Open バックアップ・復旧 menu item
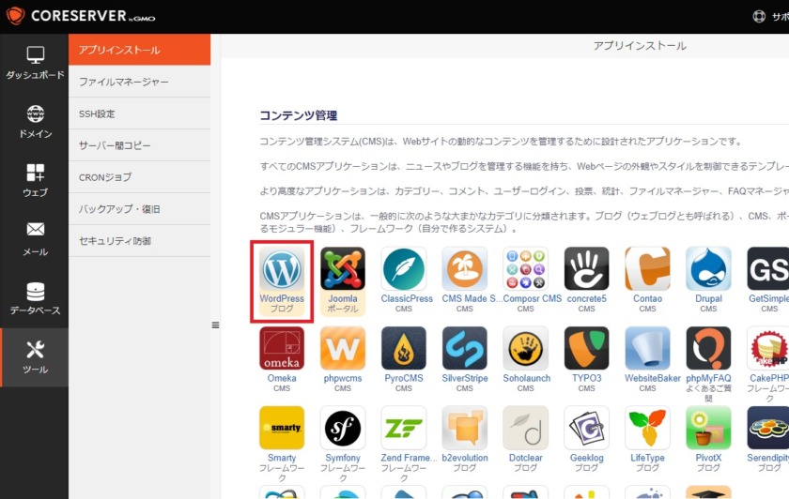Screen dimensions: 789x499 (x=139, y=208)
